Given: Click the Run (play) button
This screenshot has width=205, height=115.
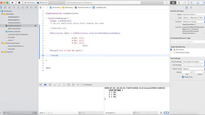Looking at the screenshot, I should 12,3.
